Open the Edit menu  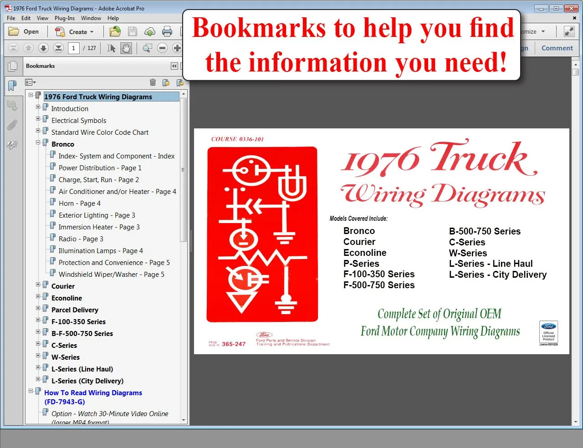(x=26, y=18)
